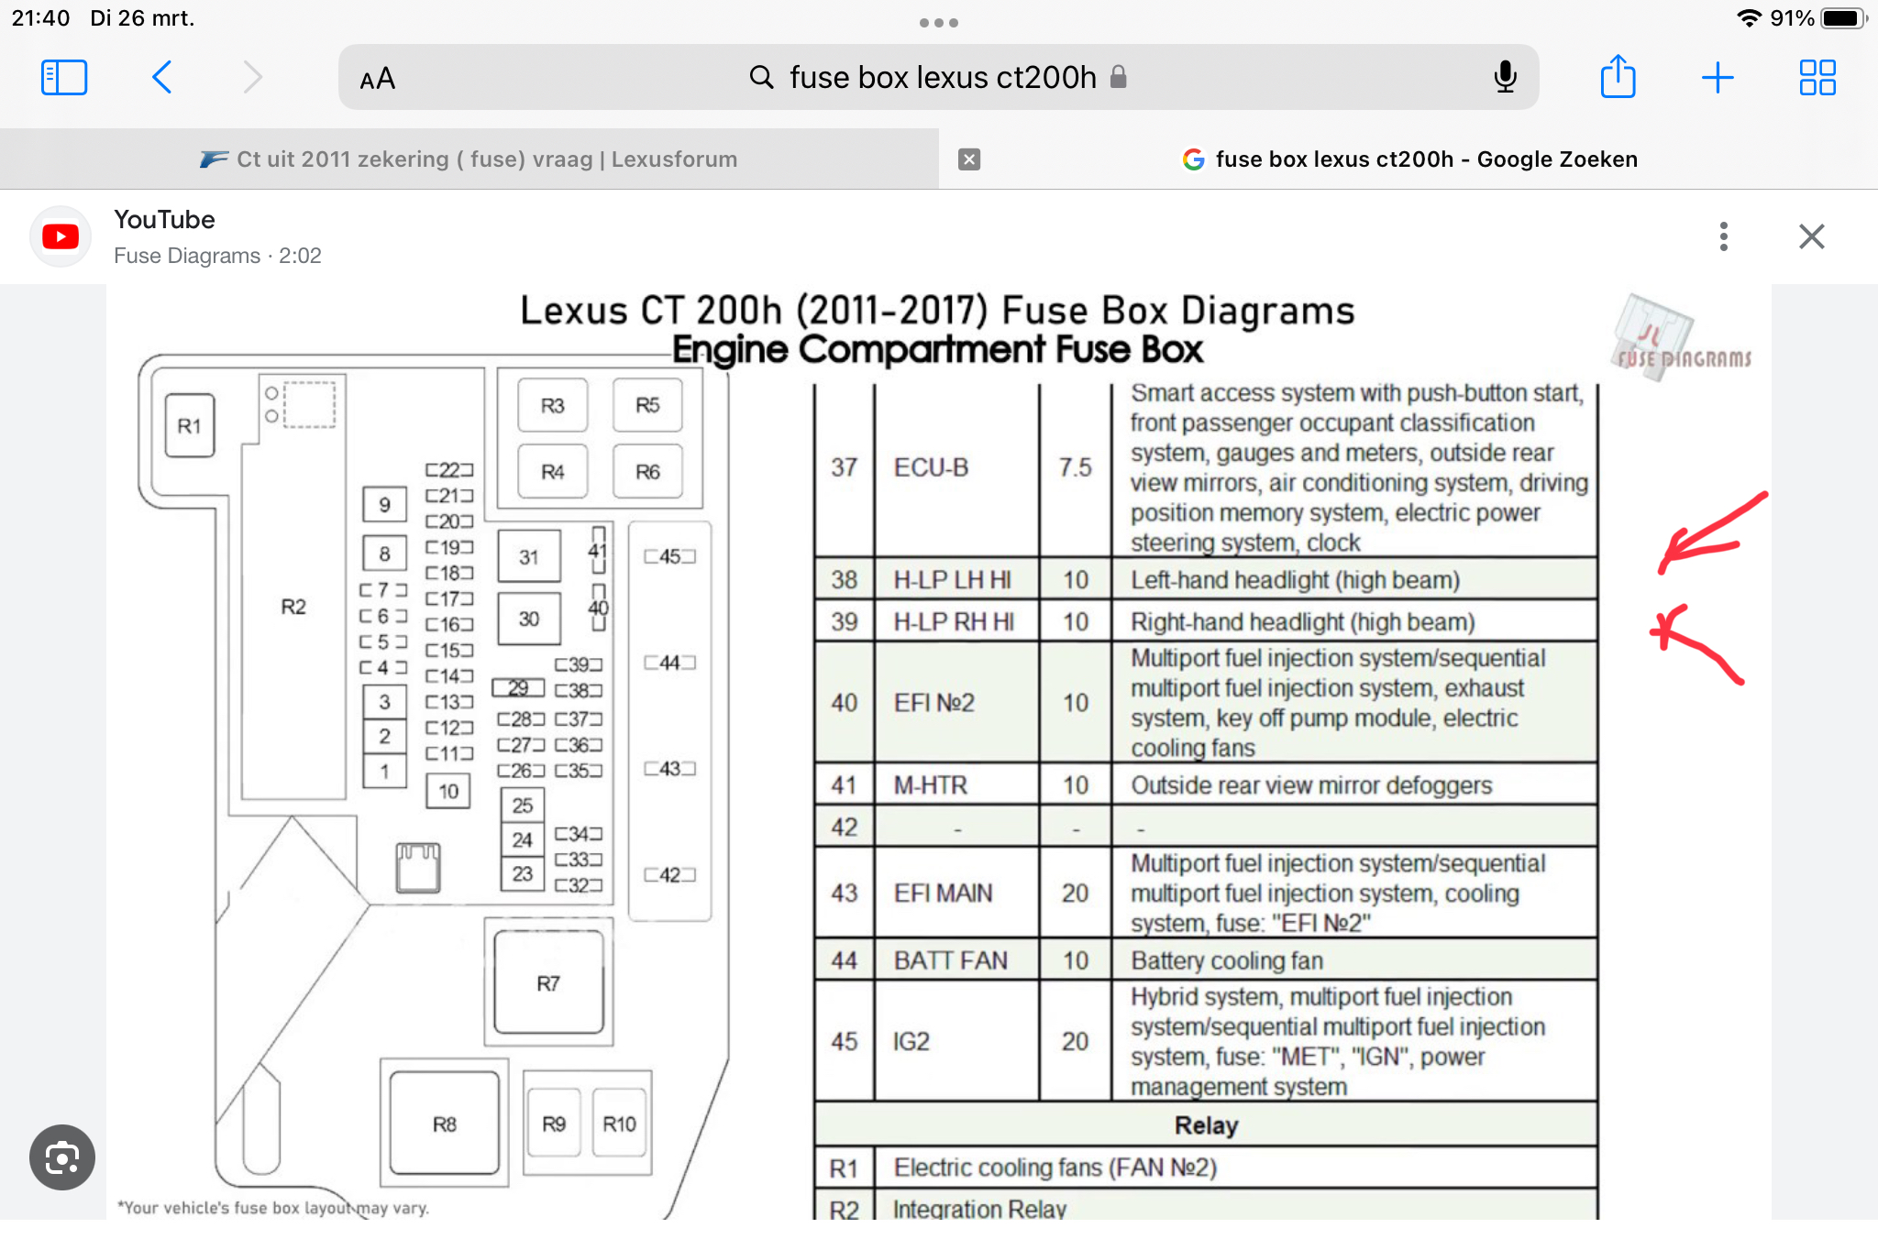The height and width of the screenshot is (1239, 1878).
Task: Click the 'Engine Compartment Fuse Box' heading
Action: (x=937, y=350)
